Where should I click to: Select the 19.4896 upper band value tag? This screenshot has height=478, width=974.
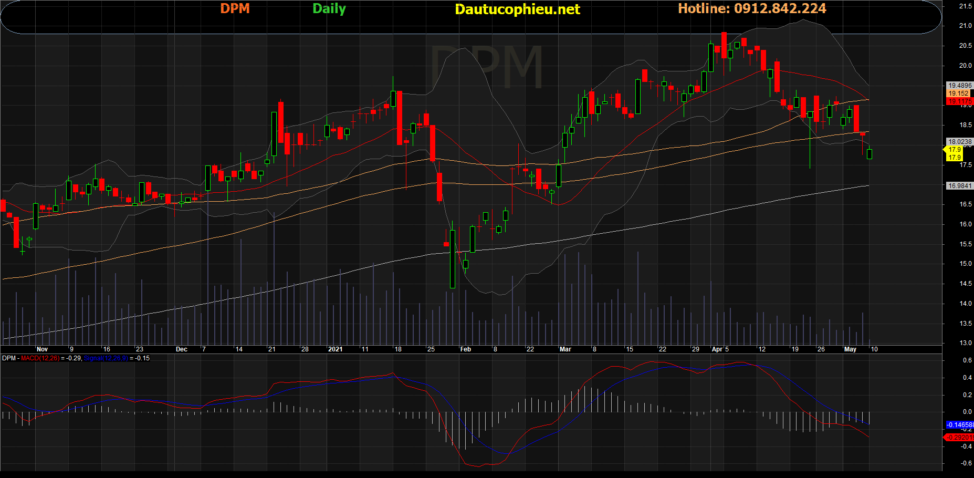pyautogui.click(x=960, y=85)
